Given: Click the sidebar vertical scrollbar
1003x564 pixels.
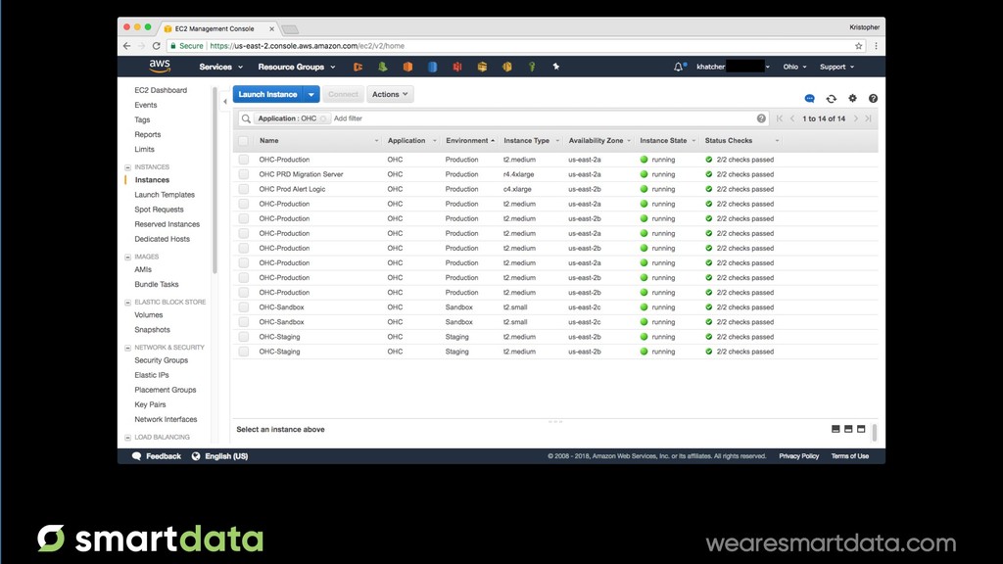Looking at the screenshot, I should pos(215,180).
